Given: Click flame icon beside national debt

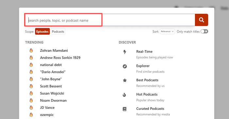Looking at the screenshot, I should pos(31,65).
